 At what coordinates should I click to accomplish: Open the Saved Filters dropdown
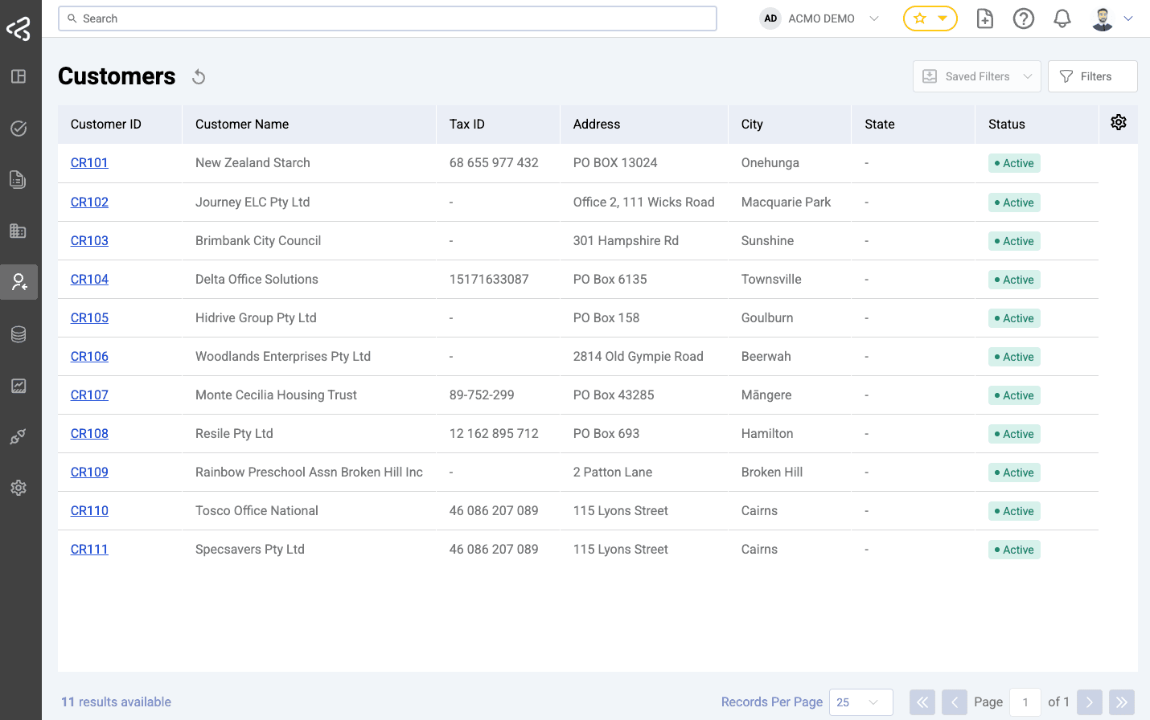point(977,76)
